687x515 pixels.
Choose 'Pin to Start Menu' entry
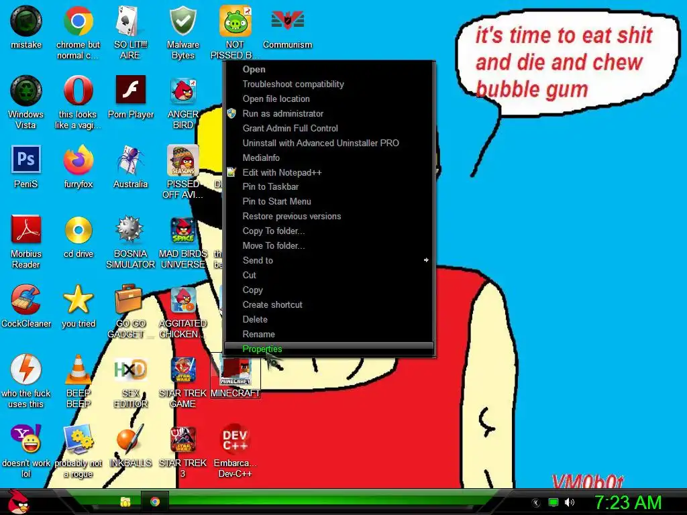(x=329, y=201)
